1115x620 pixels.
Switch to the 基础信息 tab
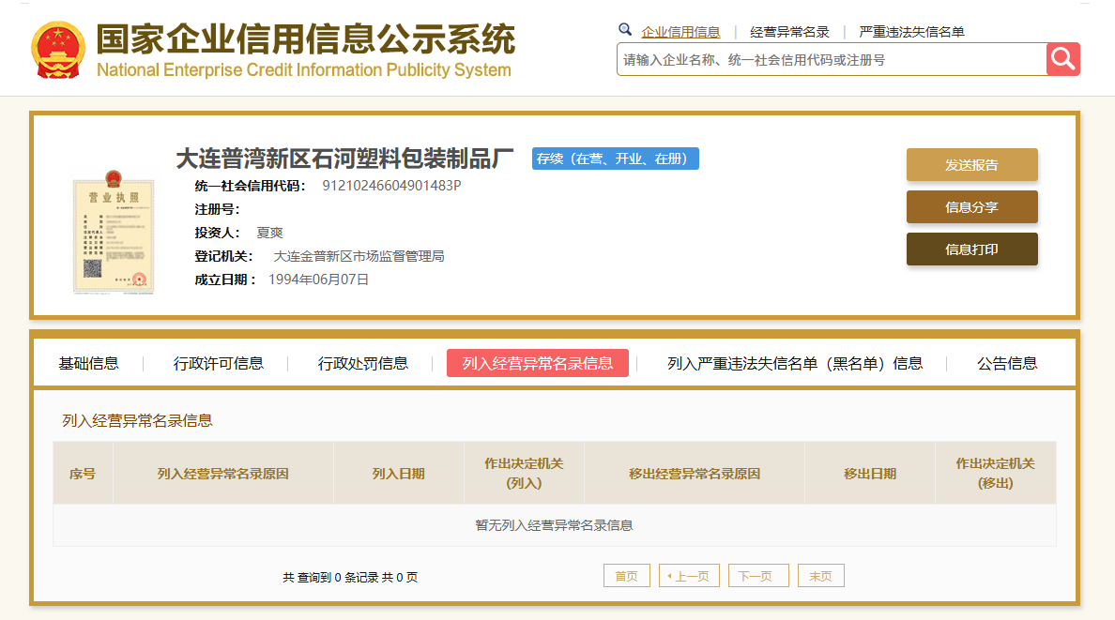click(88, 363)
